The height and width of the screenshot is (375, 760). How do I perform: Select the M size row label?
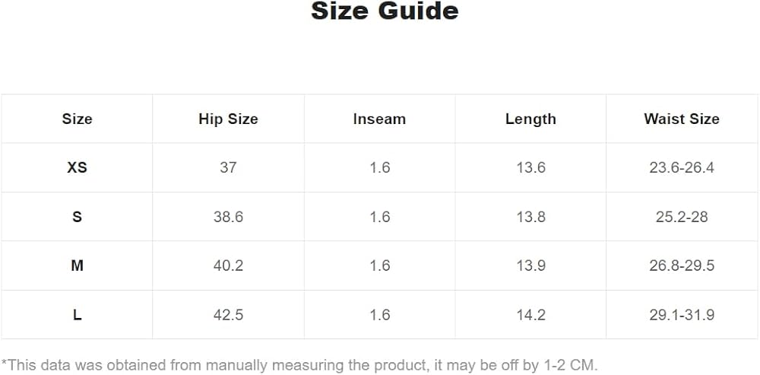(x=77, y=265)
